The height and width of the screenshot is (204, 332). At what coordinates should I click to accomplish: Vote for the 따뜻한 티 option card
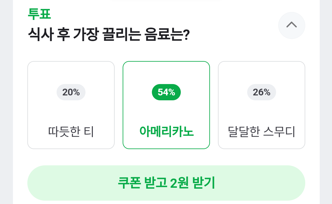coord(71,105)
